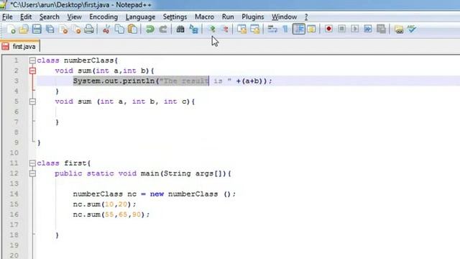
Task: Open the Edit menu
Action: tap(26, 17)
